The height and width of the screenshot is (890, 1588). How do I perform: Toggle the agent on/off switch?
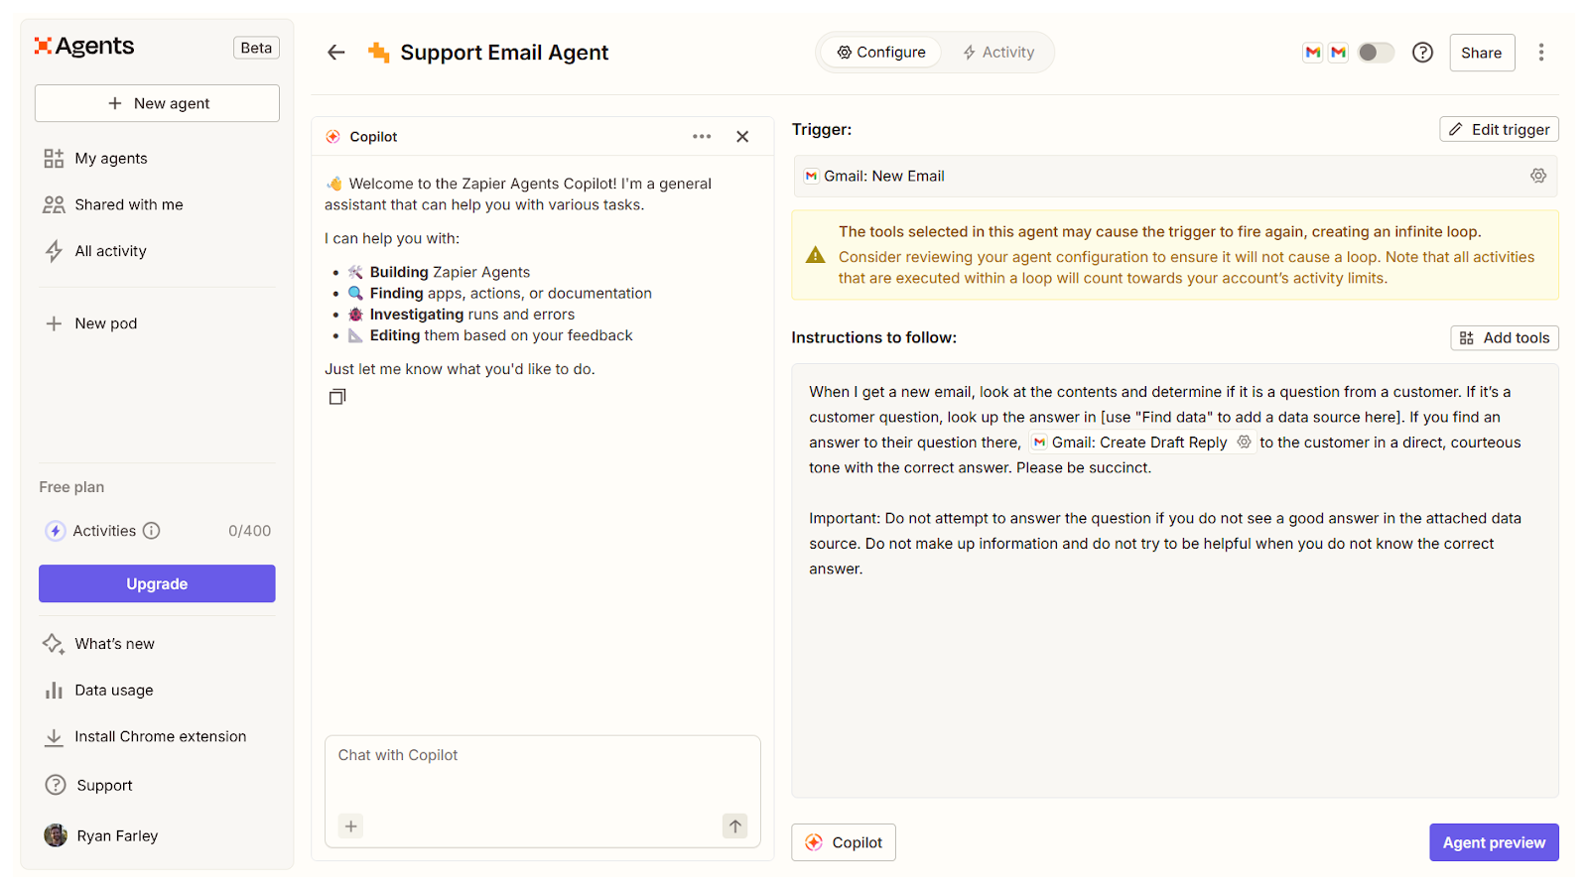(x=1376, y=53)
